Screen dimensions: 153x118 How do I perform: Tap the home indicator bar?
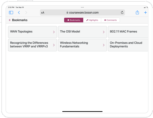tap(82, 111)
